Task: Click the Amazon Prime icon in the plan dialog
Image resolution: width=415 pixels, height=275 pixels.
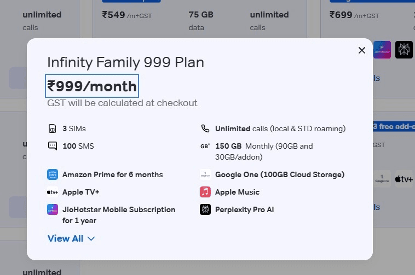Action: (x=53, y=174)
